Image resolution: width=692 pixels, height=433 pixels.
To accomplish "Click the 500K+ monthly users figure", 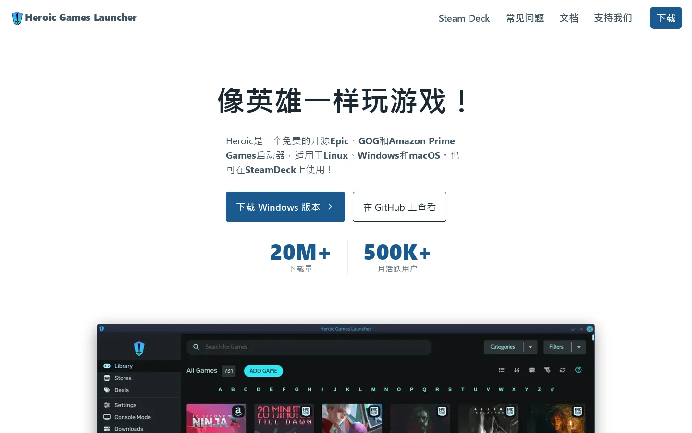I will click(397, 252).
